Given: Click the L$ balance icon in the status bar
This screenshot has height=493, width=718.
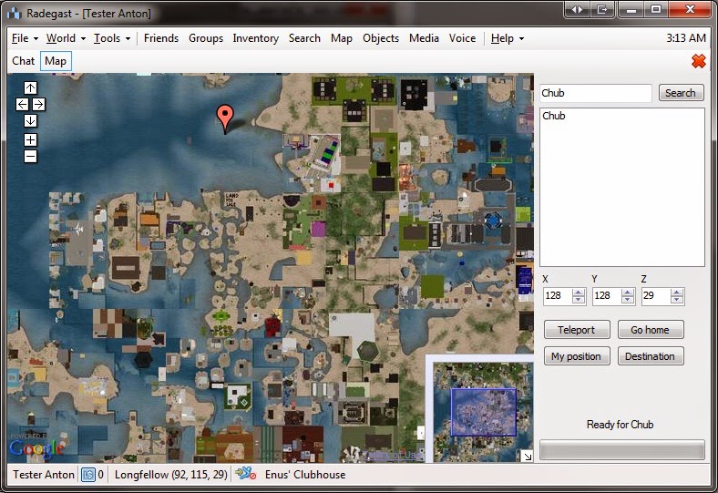Looking at the screenshot, I should (x=87, y=475).
